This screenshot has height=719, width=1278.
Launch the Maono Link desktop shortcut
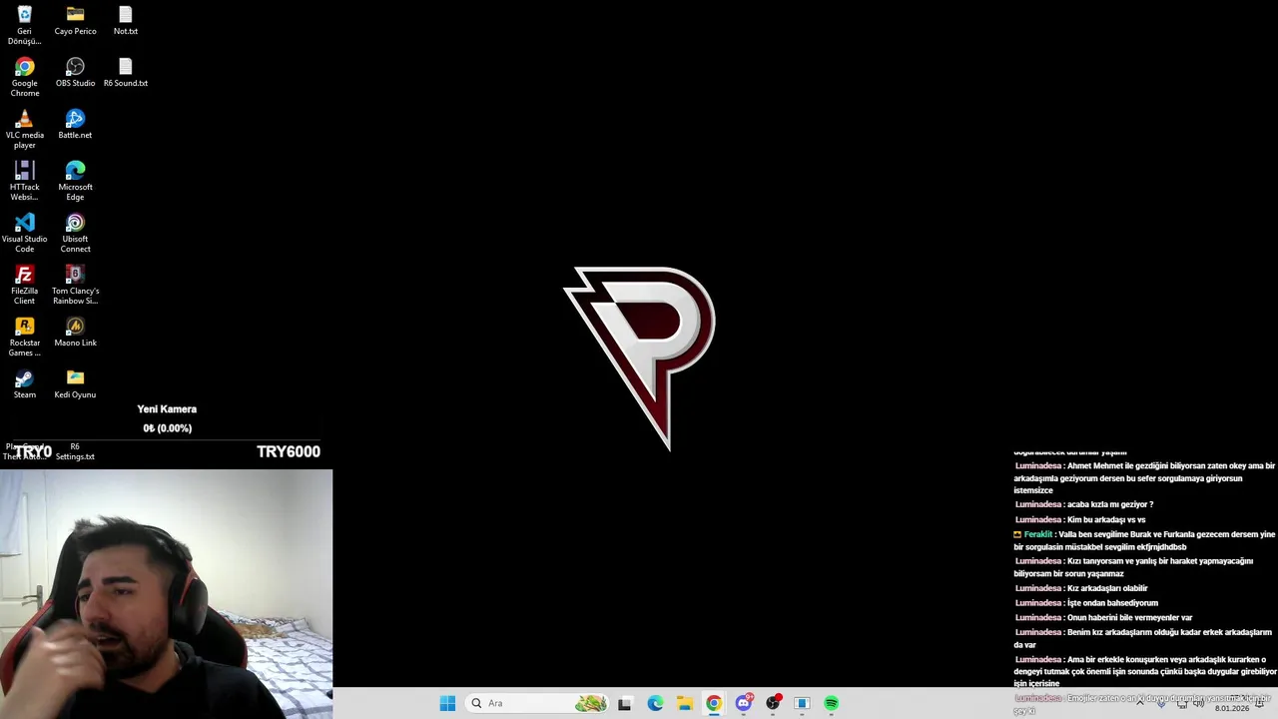point(75,332)
